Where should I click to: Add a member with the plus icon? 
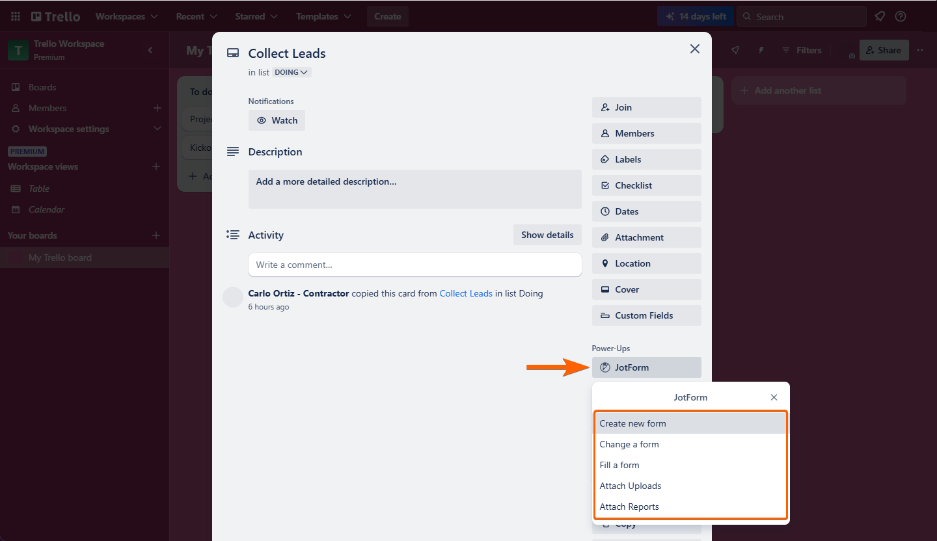pos(157,108)
